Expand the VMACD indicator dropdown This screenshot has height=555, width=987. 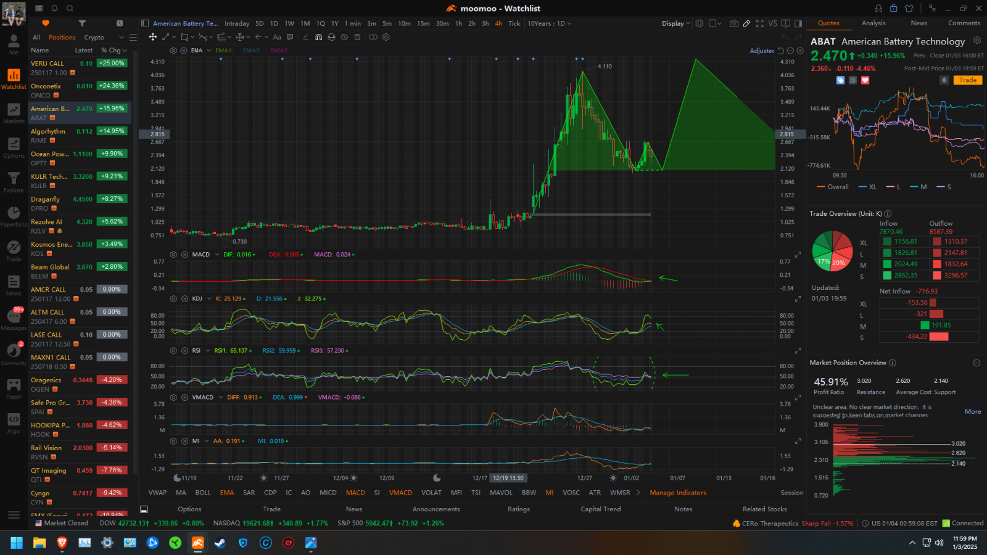click(220, 398)
